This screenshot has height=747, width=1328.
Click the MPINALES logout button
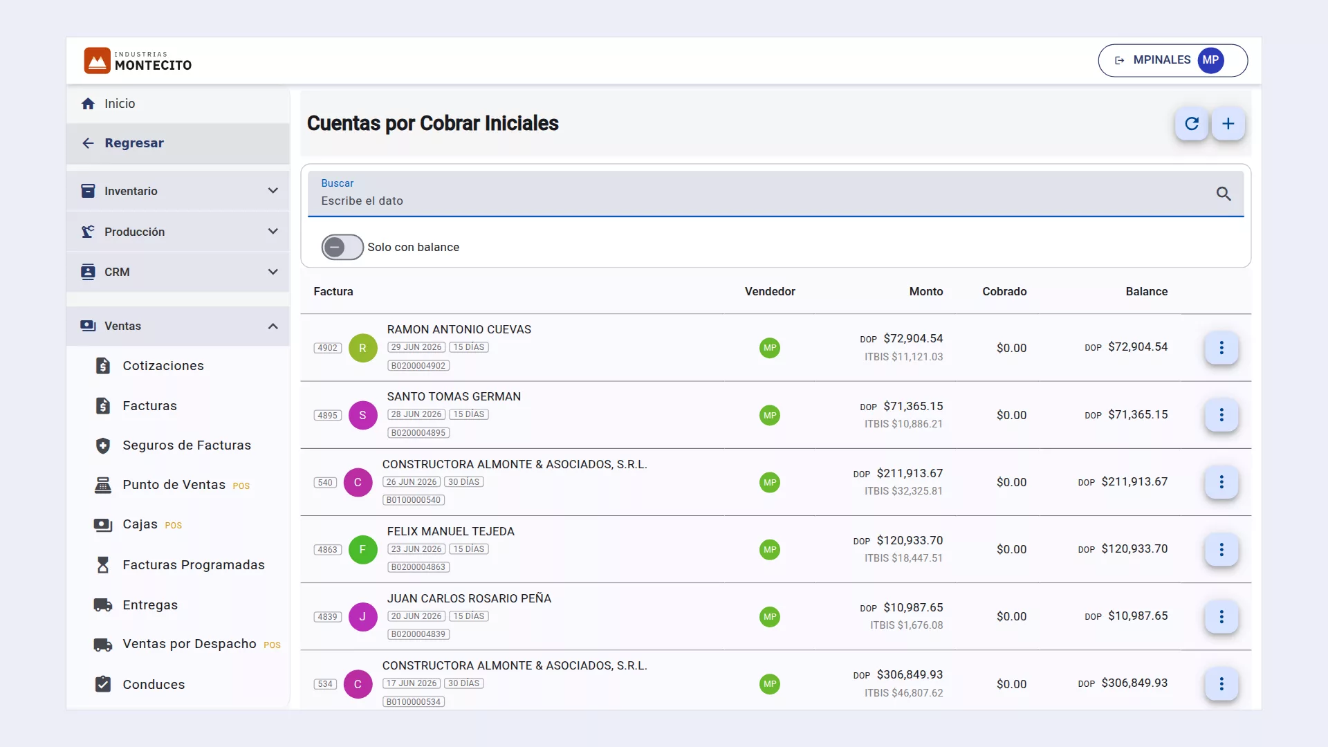click(1172, 60)
